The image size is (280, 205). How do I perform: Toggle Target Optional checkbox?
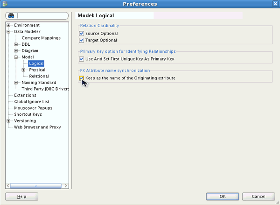click(x=82, y=41)
